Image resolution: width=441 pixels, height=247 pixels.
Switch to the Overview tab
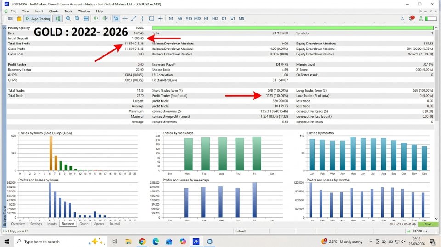(18, 224)
